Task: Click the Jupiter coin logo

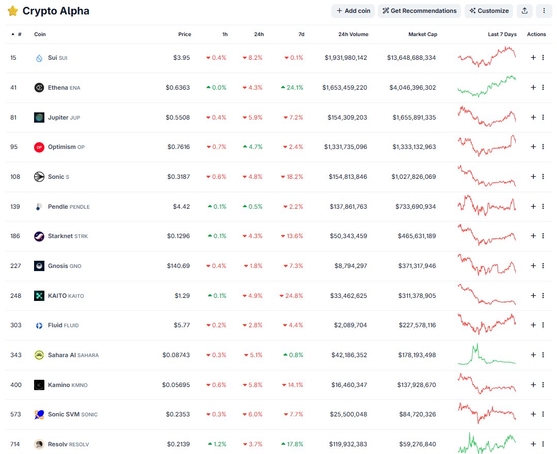Action: coord(39,117)
